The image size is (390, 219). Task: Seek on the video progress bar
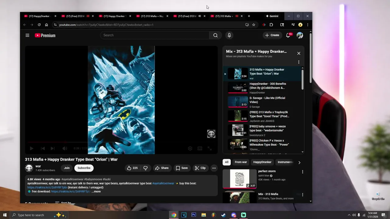121,142
